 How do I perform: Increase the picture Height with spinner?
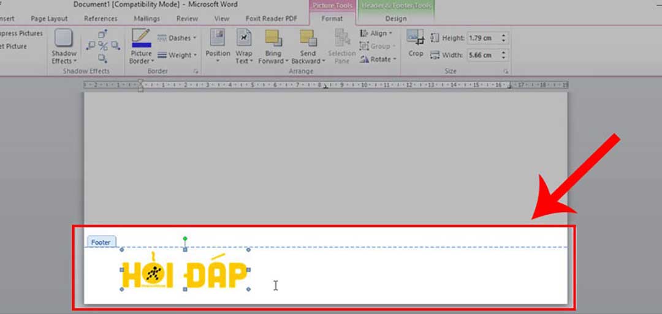coord(503,36)
